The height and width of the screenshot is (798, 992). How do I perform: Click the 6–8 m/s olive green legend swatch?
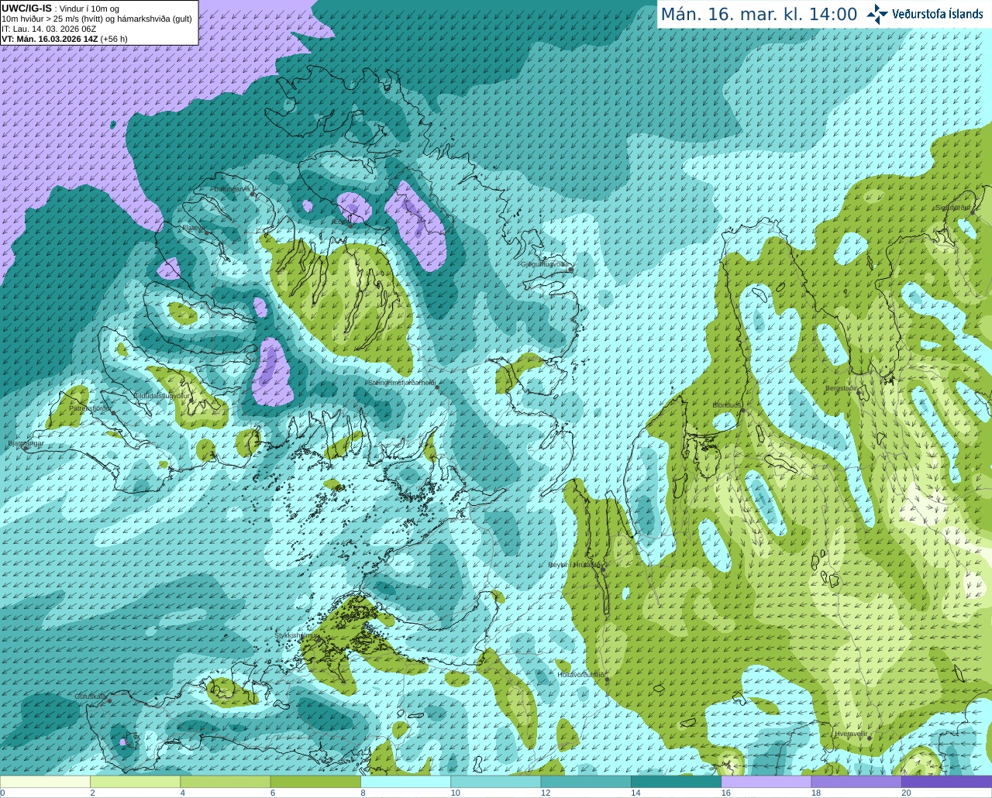[x=315, y=782]
